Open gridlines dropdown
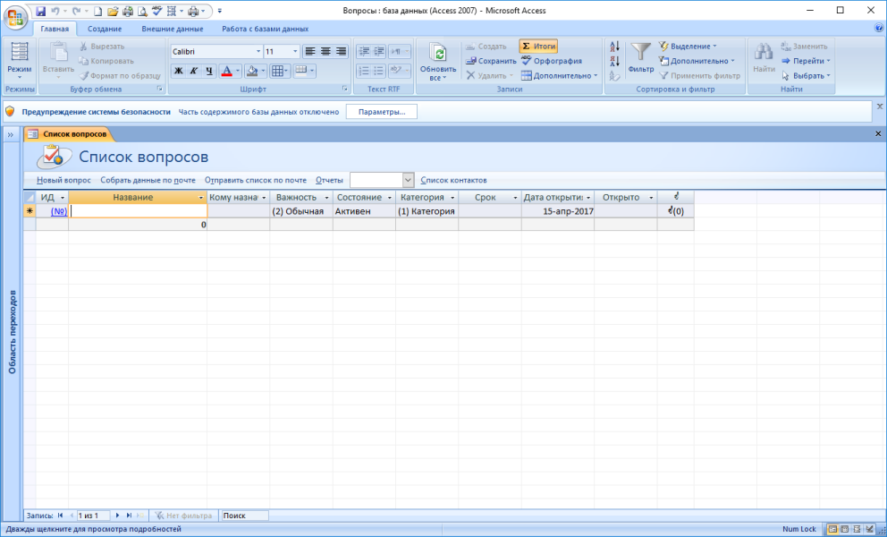The width and height of the screenshot is (887, 537). (x=280, y=71)
